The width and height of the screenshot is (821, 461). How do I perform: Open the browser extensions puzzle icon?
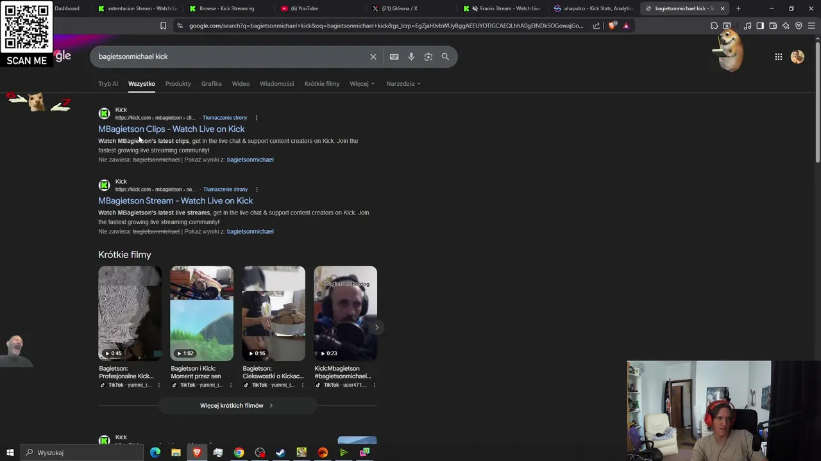[x=714, y=26]
